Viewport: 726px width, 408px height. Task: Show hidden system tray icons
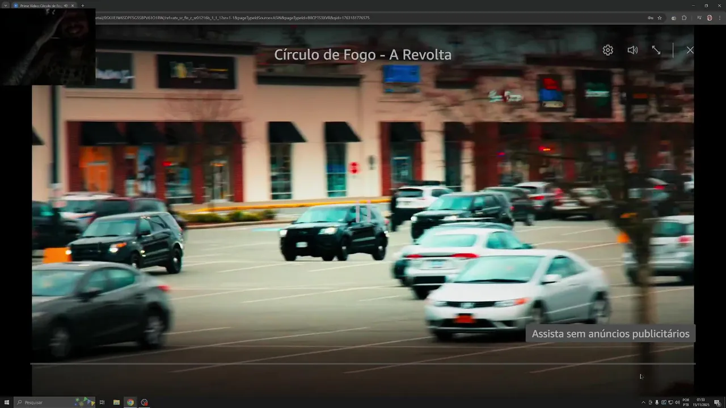click(x=643, y=402)
